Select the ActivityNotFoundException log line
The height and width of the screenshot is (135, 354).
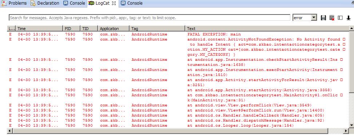tap(178, 47)
